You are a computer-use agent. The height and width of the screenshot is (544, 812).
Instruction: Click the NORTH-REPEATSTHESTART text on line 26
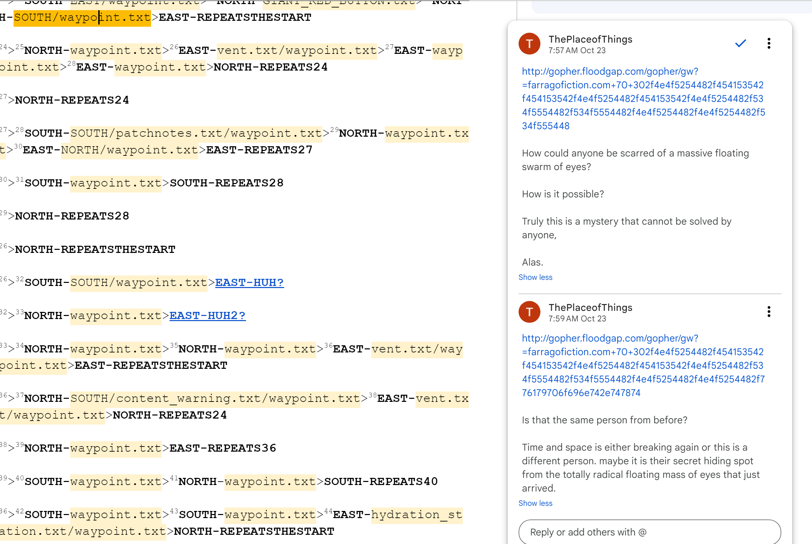95,250
